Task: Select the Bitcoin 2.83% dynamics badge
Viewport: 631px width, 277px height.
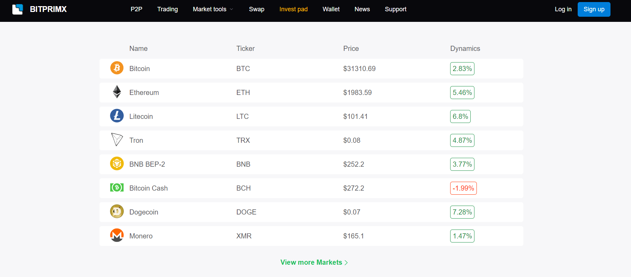Action: point(462,68)
